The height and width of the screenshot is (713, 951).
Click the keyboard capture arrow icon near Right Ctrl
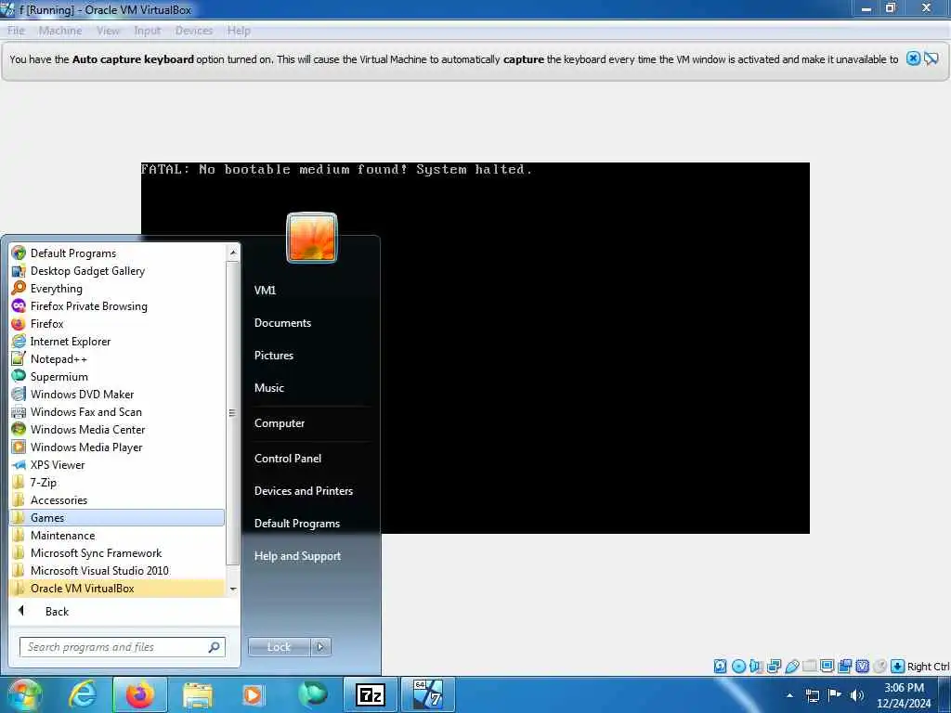coord(898,667)
